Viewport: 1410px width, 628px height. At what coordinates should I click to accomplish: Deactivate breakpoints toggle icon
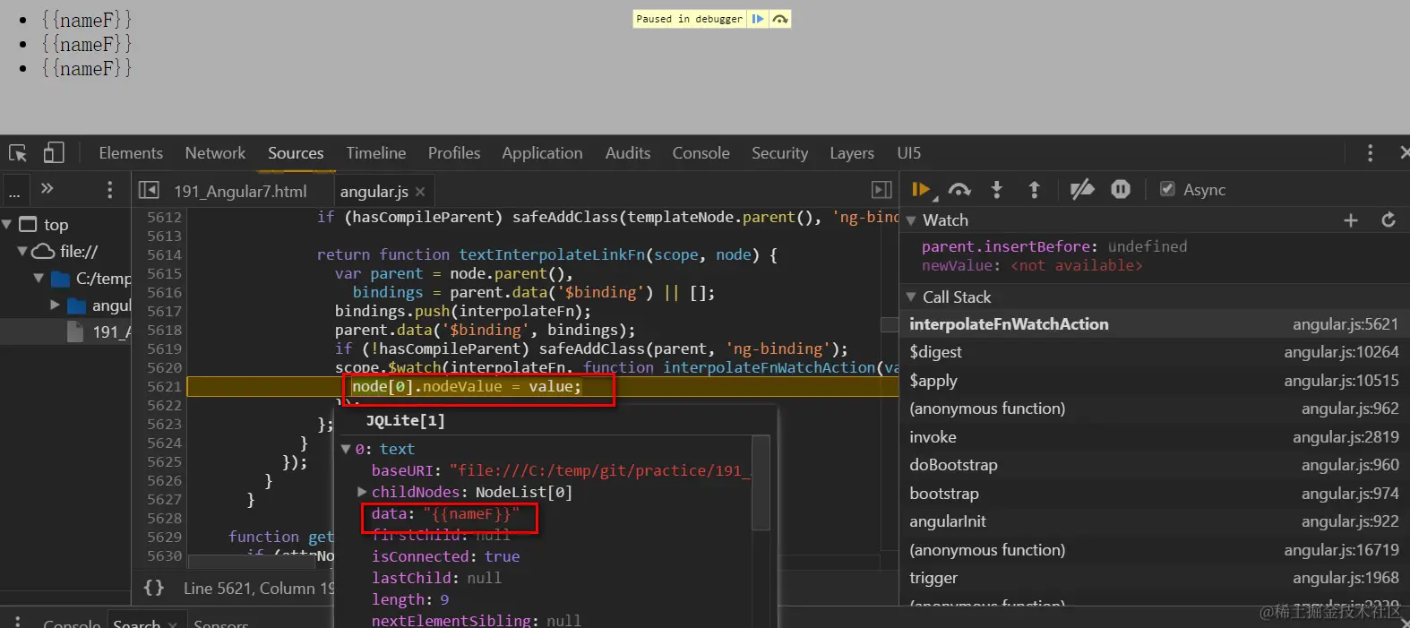pos(1082,190)
